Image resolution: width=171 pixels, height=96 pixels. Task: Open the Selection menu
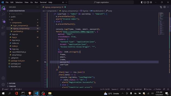(19, 2)
